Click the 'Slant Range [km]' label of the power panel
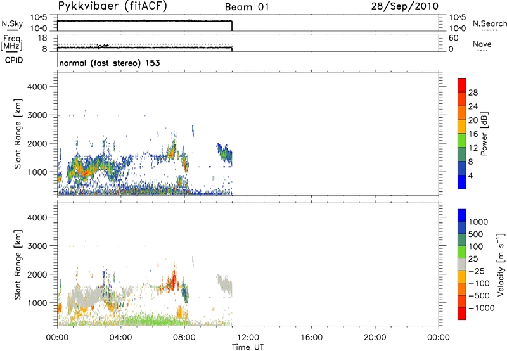 pos(18,134)
